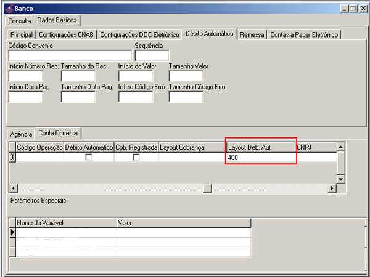The image size is (370, 277).
Task: Click the grid's horizontal scrollbar right arrow
Action: (x=331, y=188)
